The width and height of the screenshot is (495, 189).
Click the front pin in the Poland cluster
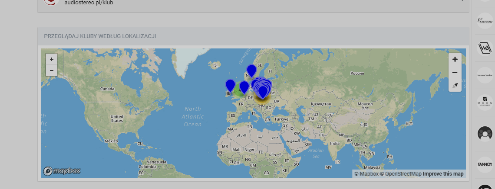[263, 92]
